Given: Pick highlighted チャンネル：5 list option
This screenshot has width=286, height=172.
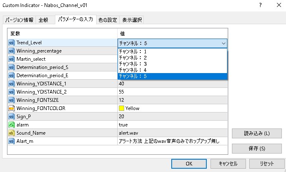Looking at the screenshot, I should click(x=173, y=76).
